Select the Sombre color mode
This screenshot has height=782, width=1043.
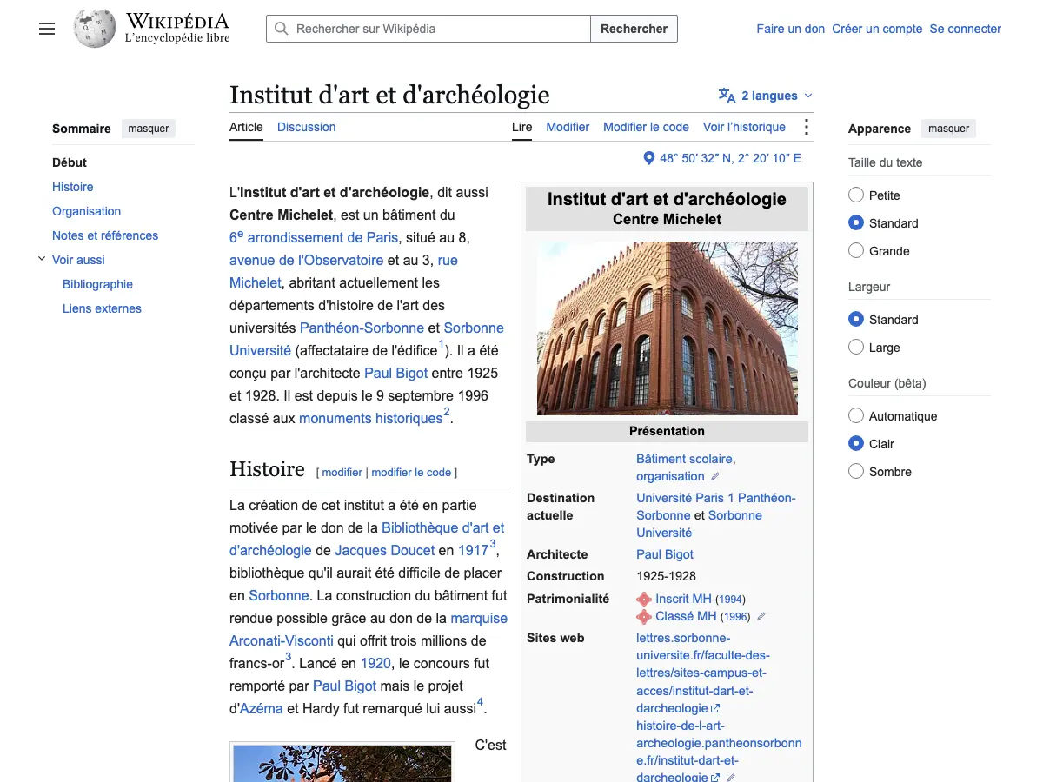856,472
